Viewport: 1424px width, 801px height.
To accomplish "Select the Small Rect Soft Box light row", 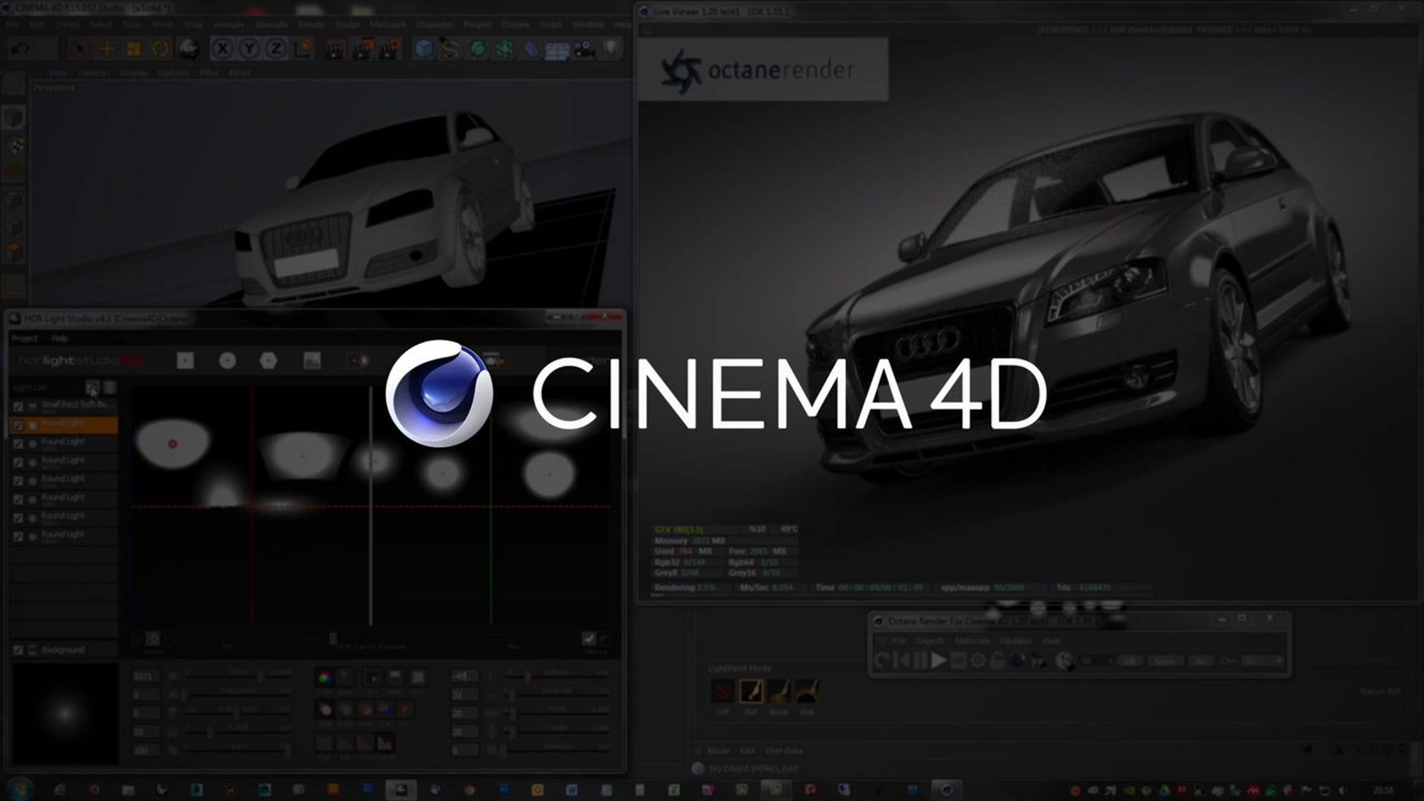I will [64, 406].
